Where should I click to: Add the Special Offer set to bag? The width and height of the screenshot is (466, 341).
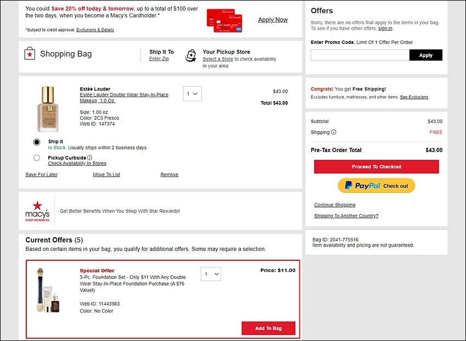269,328
